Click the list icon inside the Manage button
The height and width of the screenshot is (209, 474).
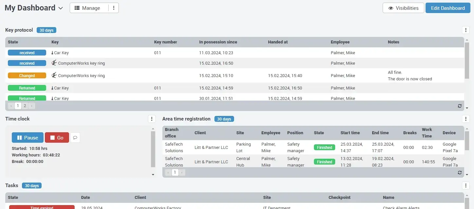(x=78, y=8)
